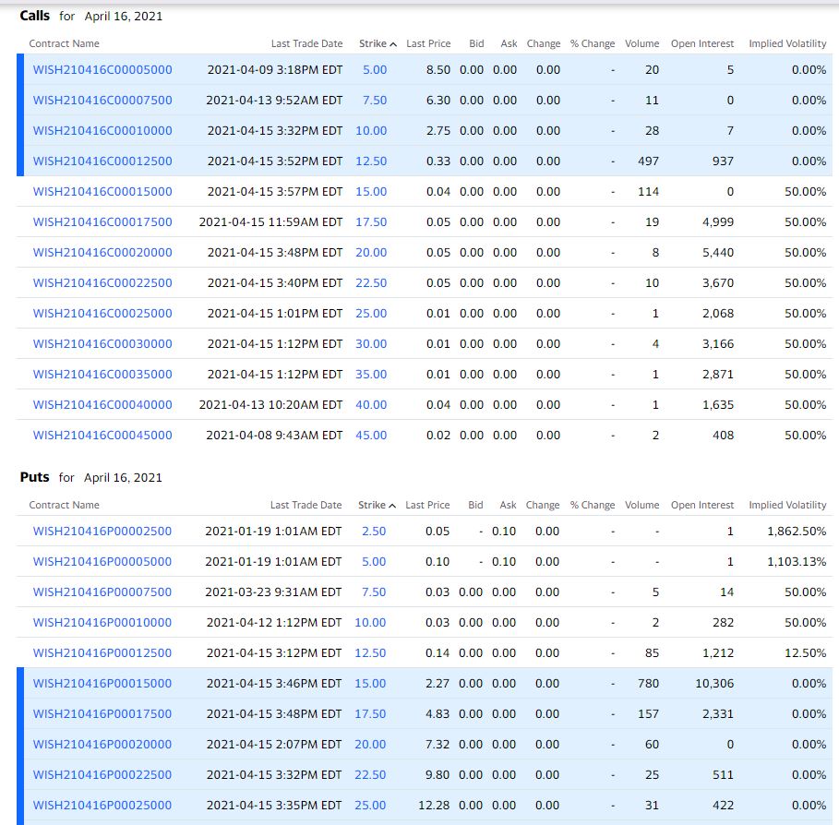
Task: Sort Puts by Contract Name header
Action: 64,505
